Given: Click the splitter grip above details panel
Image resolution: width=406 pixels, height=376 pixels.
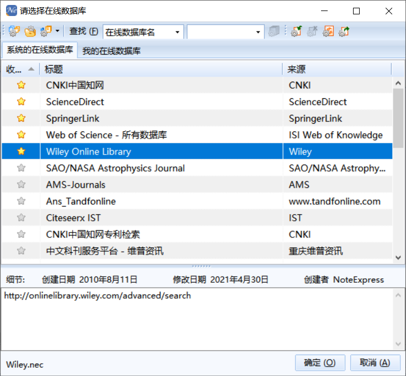Looking at the screenshot, I should [x=201, y=266].
